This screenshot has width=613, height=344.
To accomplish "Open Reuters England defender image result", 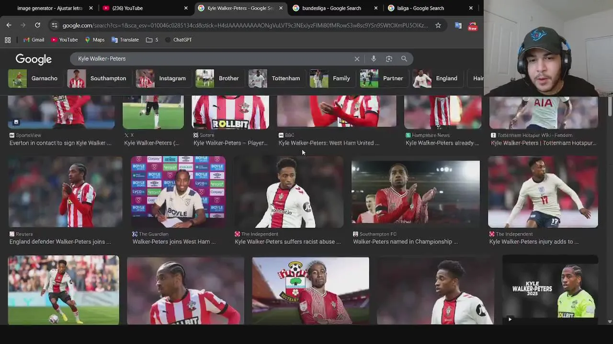I will pyautogui.click(x=65, y=192).
